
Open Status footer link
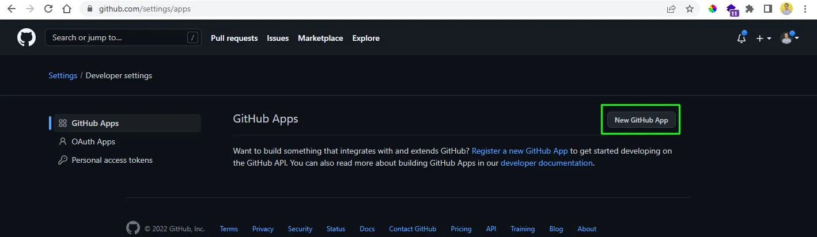pos(336,229)
